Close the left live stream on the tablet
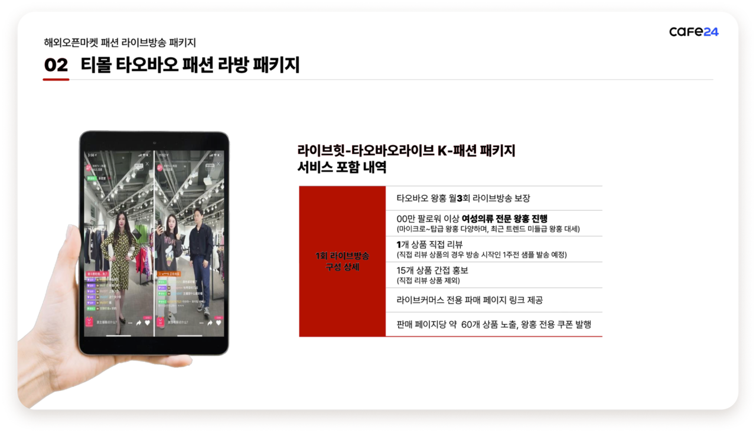 pyautogui.click(x=148, y=164)
